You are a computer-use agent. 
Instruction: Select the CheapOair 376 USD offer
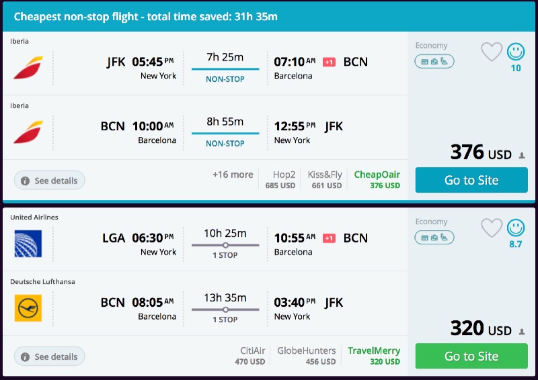pyautogui.click(x=377, y=179)
